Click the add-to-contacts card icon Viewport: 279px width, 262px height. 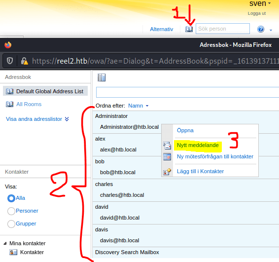167,172
